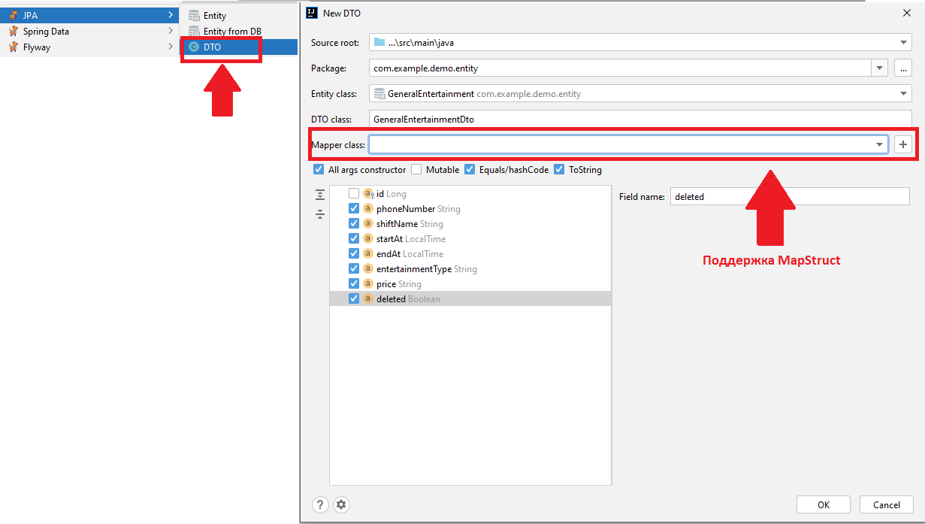The image size is (925, 524).
Task: Click into the Package text field
Action: tap(621, 68)
